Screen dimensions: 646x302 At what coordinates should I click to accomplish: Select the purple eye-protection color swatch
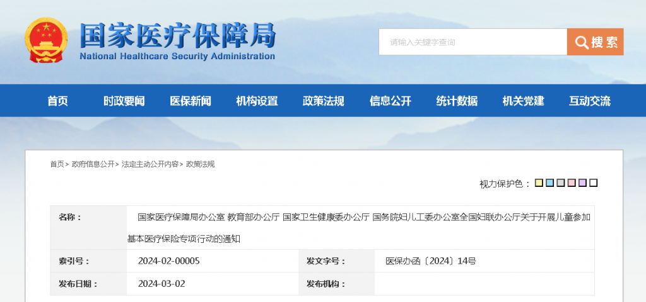pyautogui.click(x=582, y=183)
